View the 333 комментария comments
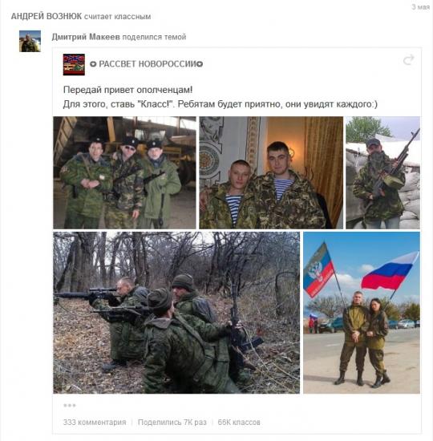 coord(95,422)
